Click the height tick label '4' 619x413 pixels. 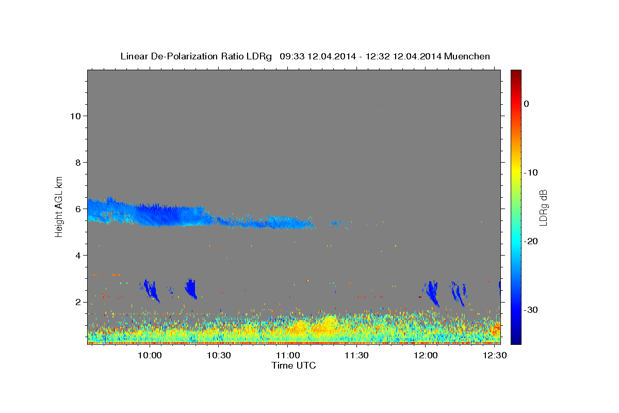pos(77,255)
